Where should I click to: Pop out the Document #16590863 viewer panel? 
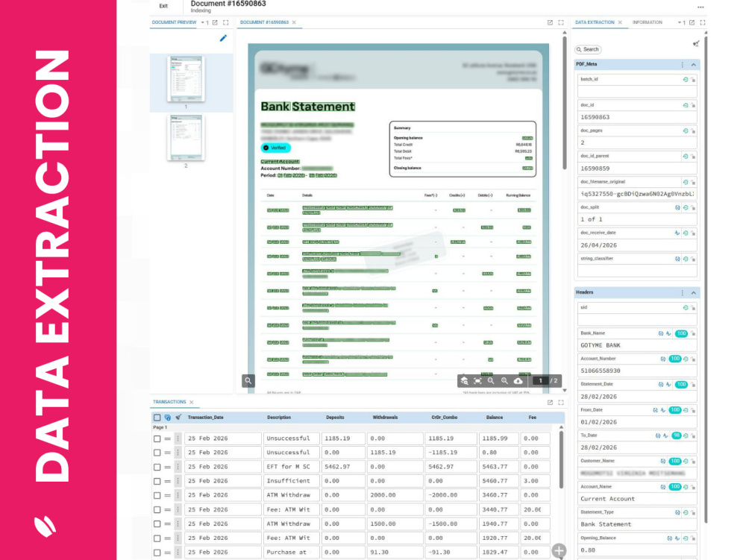[550, 22]
